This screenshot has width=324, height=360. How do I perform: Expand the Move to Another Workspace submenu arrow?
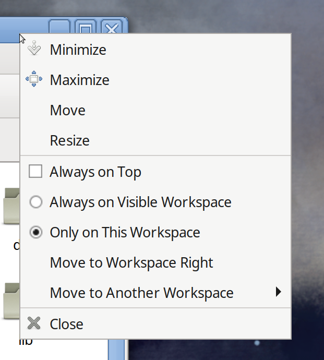pyautogui.click(x=278, y=292)
